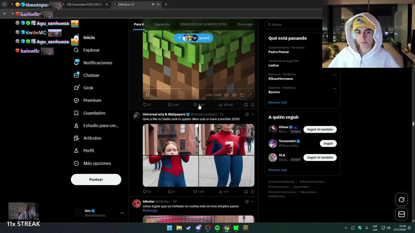Open floating messages envelope at bottom right
This screenshot has height=233, width=415.
pyautogui.click(x=401, y=214)
